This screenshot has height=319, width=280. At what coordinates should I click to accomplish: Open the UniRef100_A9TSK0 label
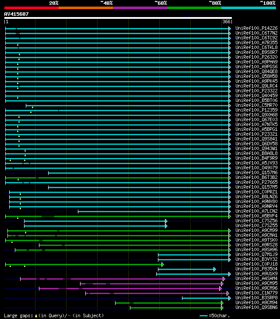pos(256,240)
